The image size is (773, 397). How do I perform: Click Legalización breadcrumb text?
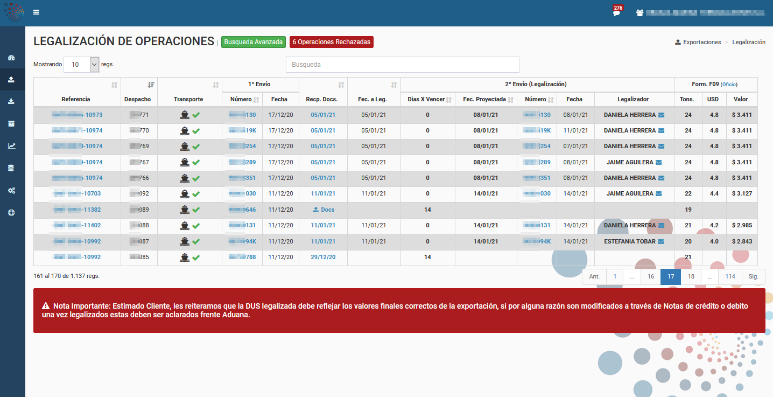[x=749, y=42]
